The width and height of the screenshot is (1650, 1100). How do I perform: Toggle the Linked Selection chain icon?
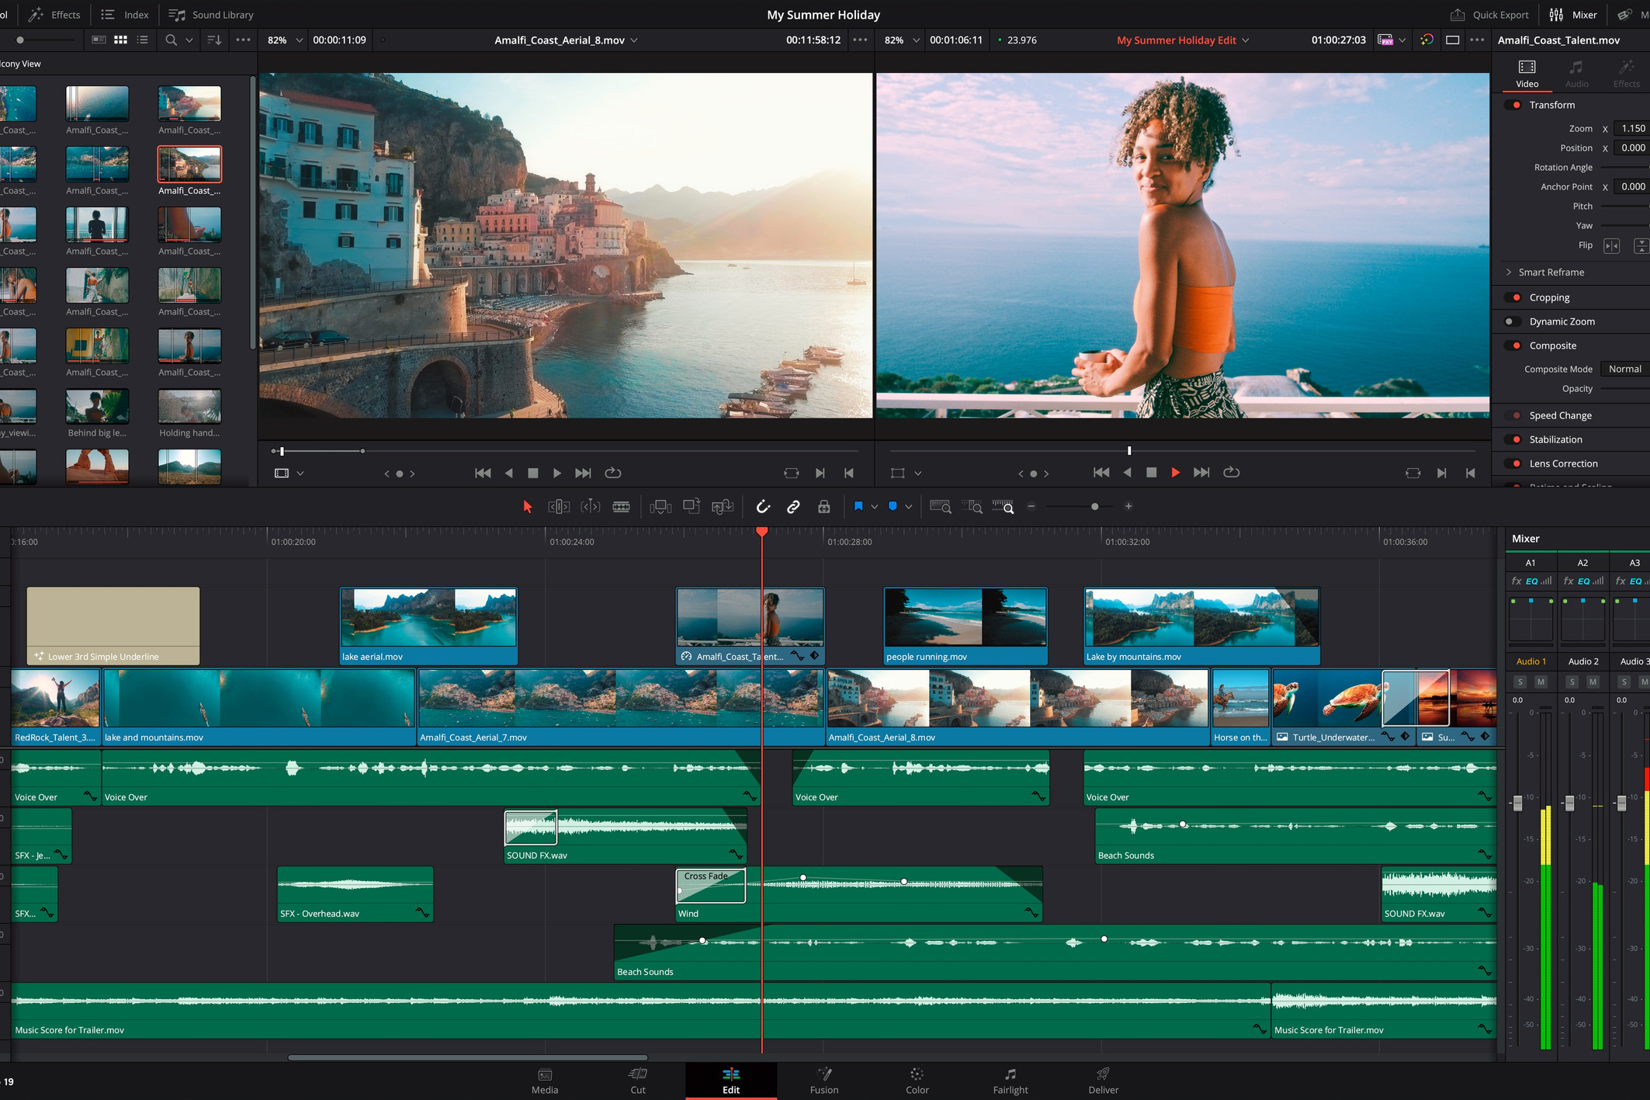793,507
